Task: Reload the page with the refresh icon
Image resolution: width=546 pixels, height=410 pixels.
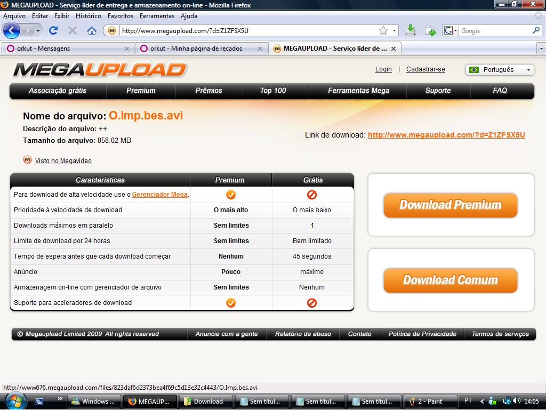Action: point(53,30)
